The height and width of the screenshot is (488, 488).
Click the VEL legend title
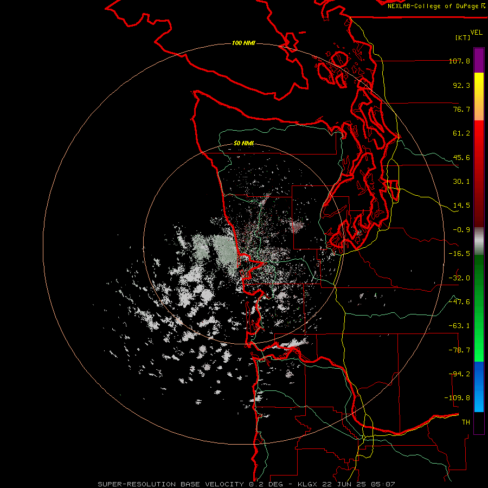pos(476,33)
